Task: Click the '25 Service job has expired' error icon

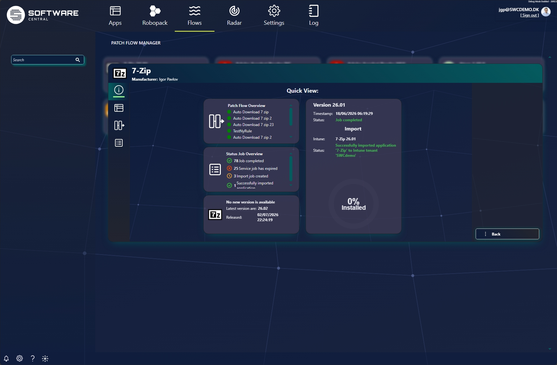Action: (229, 168)
